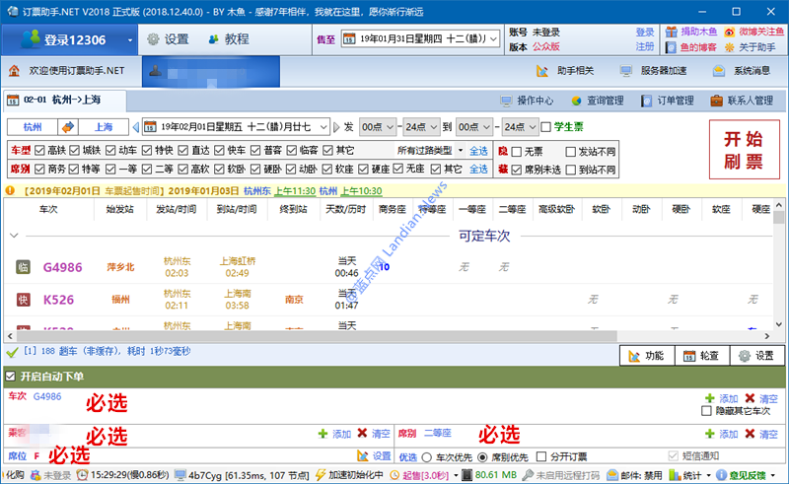The height and width of the screenshot is (484, 789).
Task: Enable 隐藏其它车次 checkbox
Action: click(x=706, y=411)
